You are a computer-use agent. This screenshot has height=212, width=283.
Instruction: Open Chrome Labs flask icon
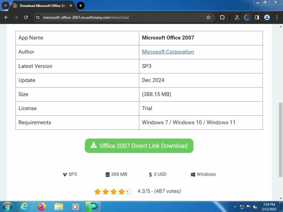(x=237, y=17)
